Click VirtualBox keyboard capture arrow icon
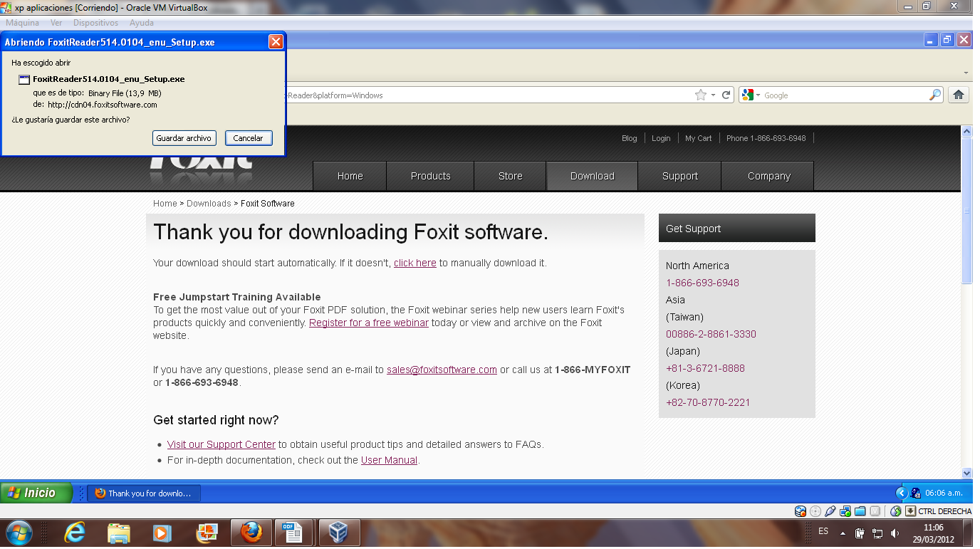The image size is (980, 549). click(x=910, y=511)
